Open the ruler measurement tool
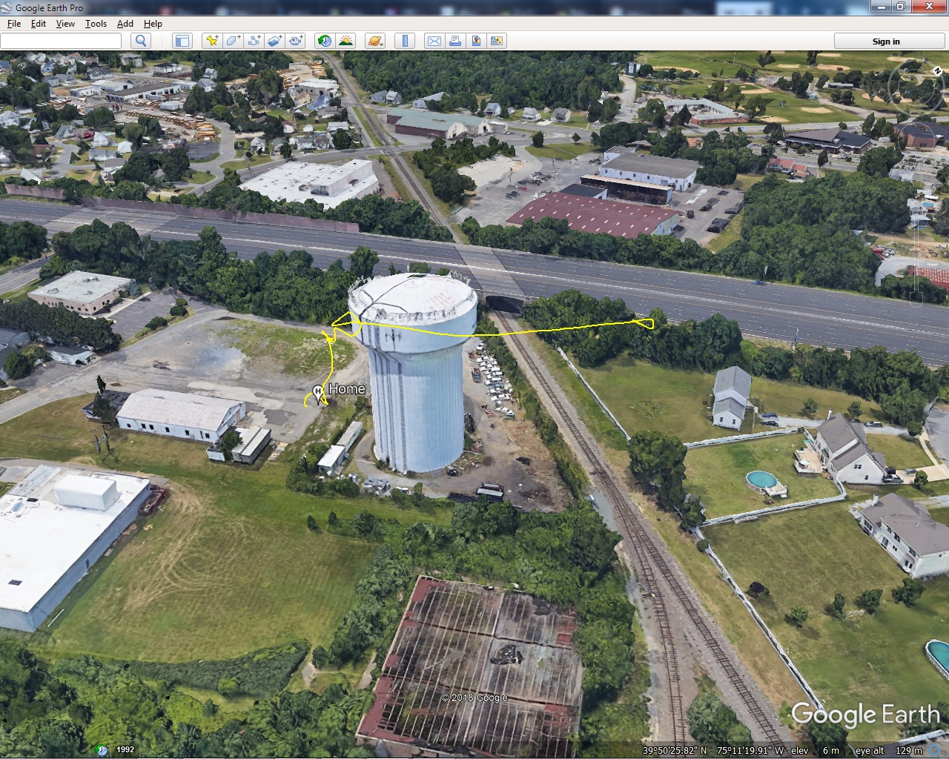This screenshot has height=759, width=949. pyautogui.click(x=405, y=41)
